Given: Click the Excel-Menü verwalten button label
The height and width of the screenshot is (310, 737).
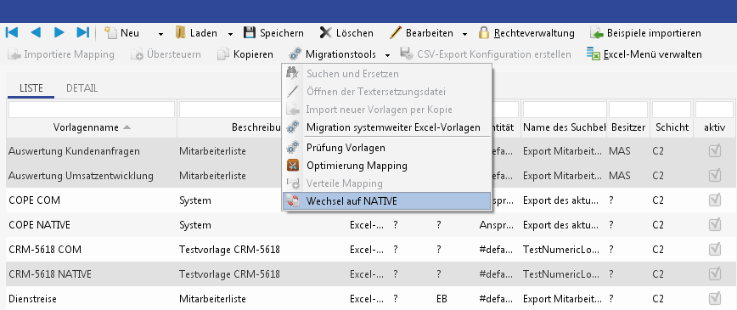Looking at the screenshot, I should pos(653,54).
